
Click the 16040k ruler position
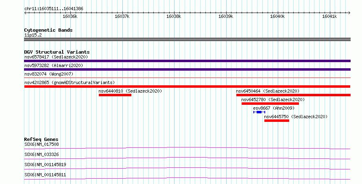pos(277,16)
